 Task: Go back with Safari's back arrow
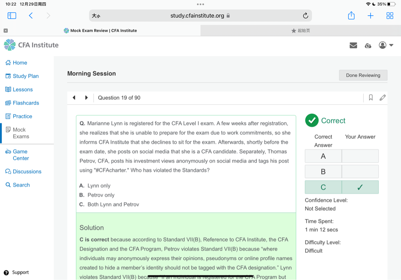(31, 16)
